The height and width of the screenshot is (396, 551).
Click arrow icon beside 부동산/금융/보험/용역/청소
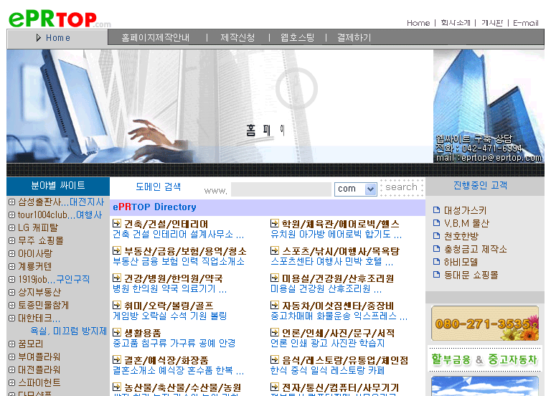pos(117,250)
